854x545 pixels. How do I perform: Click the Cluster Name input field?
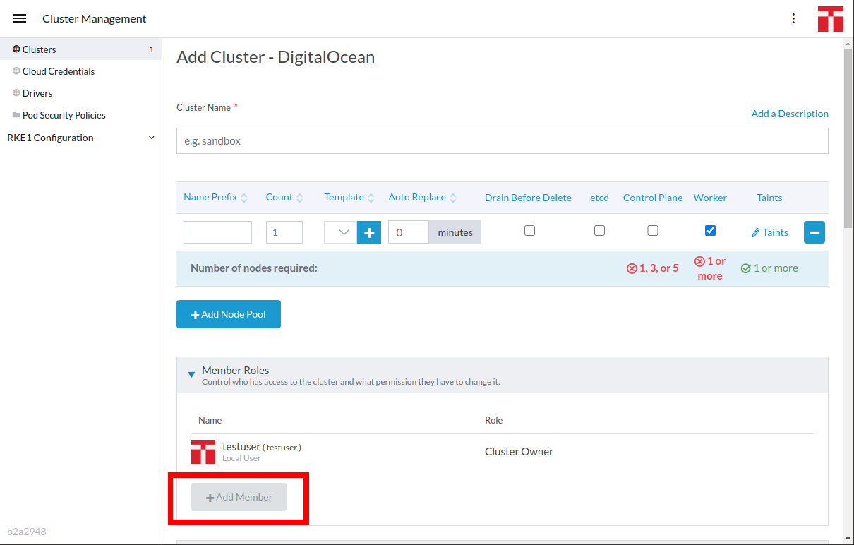(x=502, y=140)
